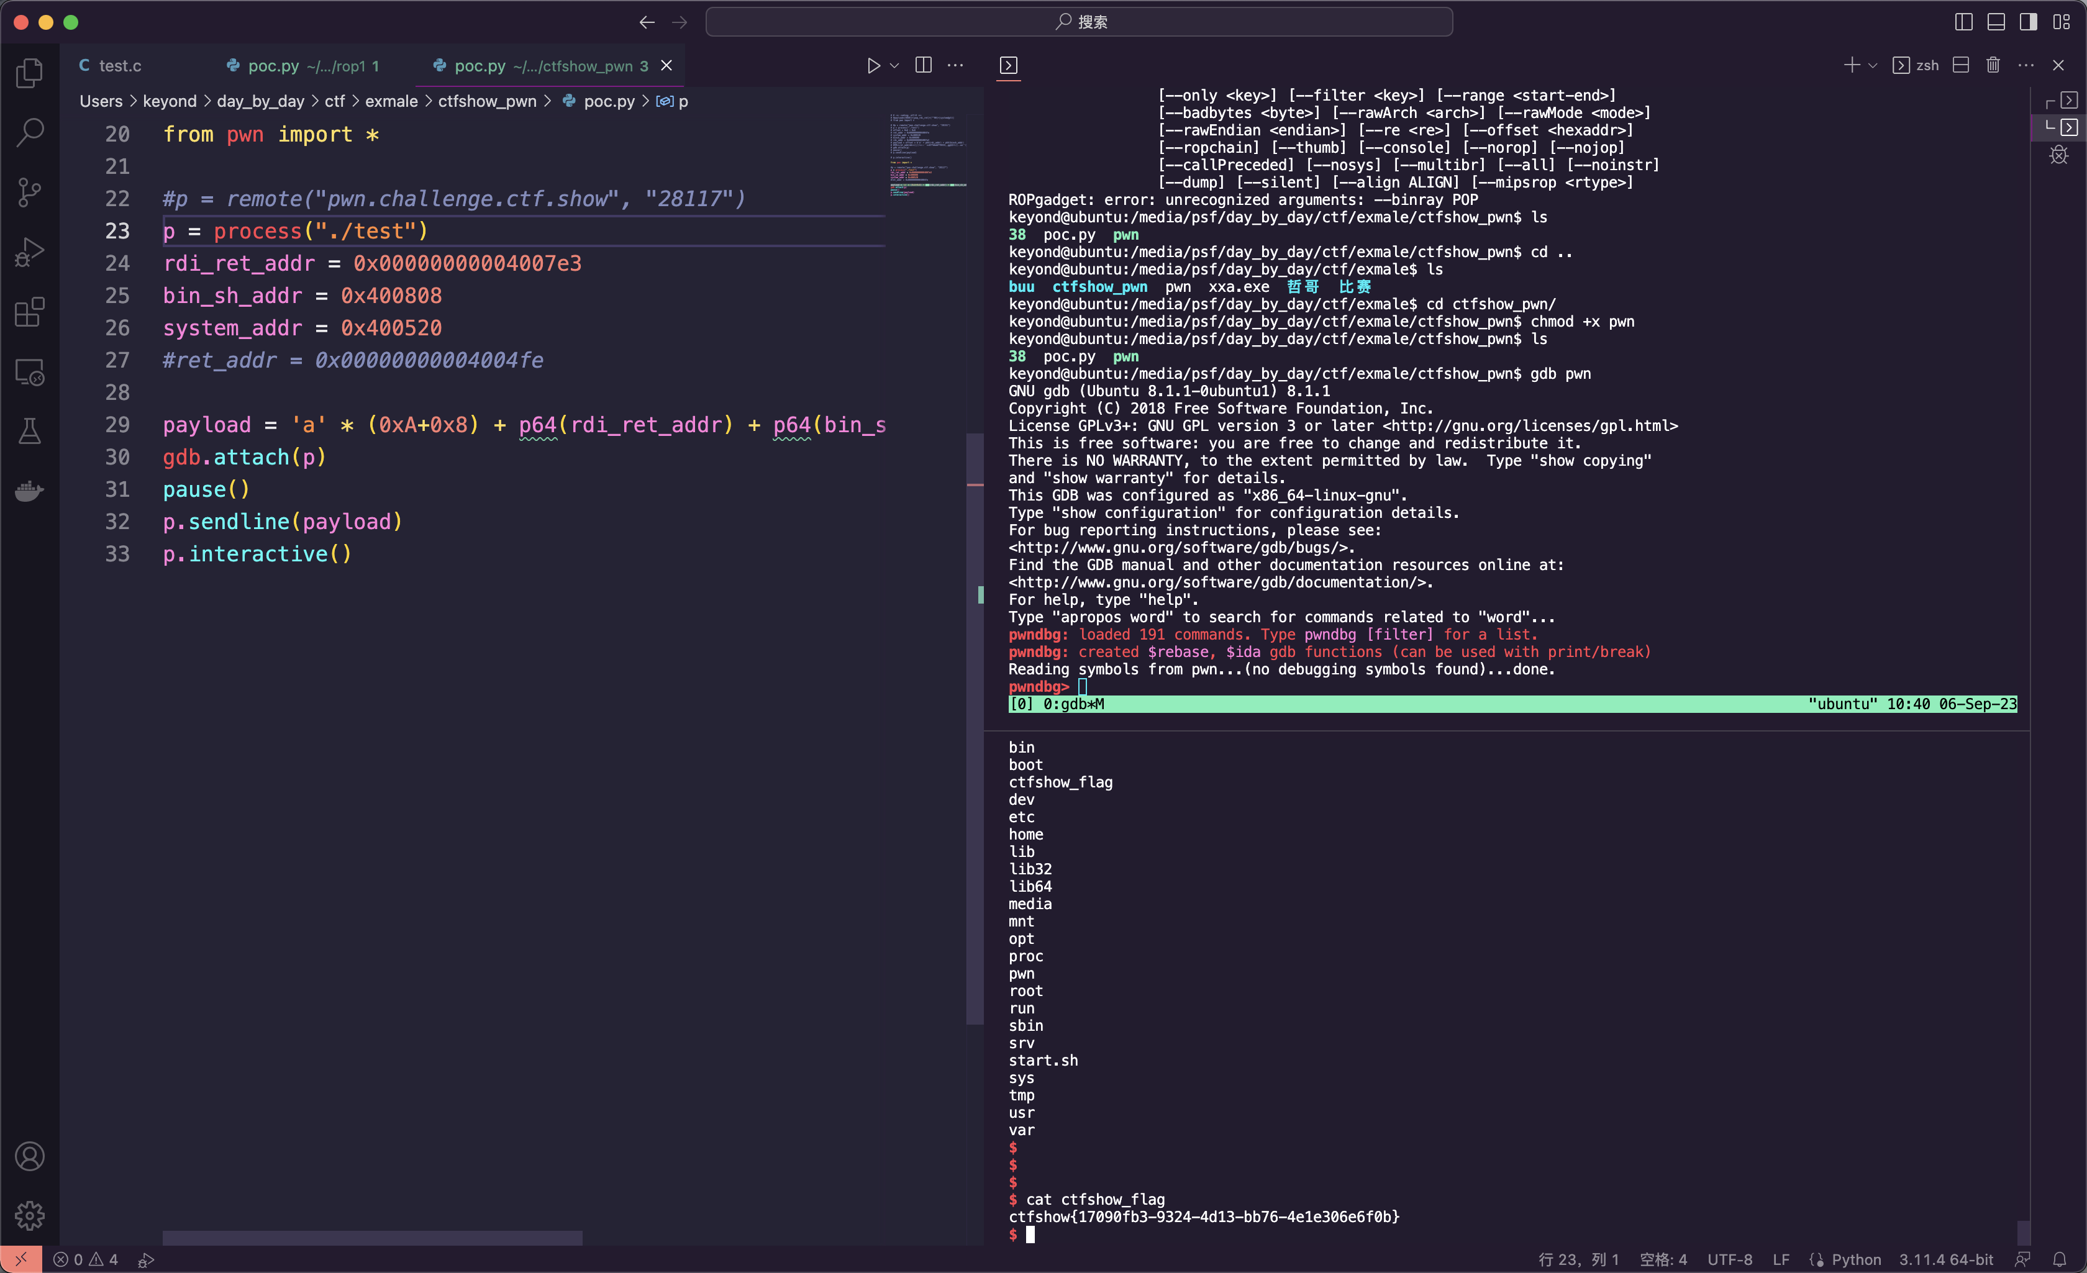2087x1273 pixels.
Task: Toggle secondary sidebar visibility in title bar
Action: coord(2028,22)
